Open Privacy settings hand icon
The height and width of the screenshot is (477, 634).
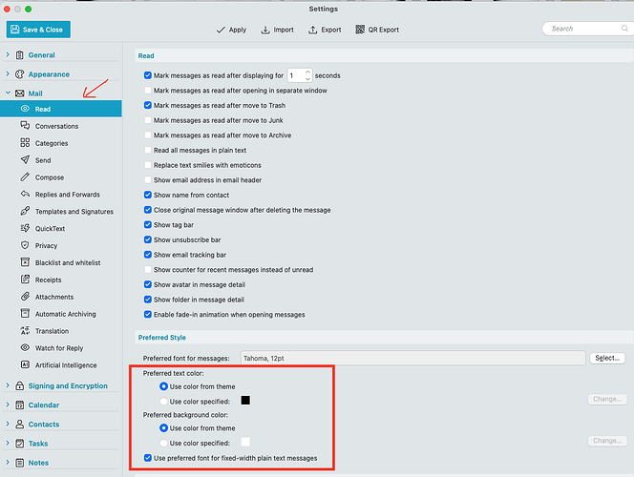(25, 245)
